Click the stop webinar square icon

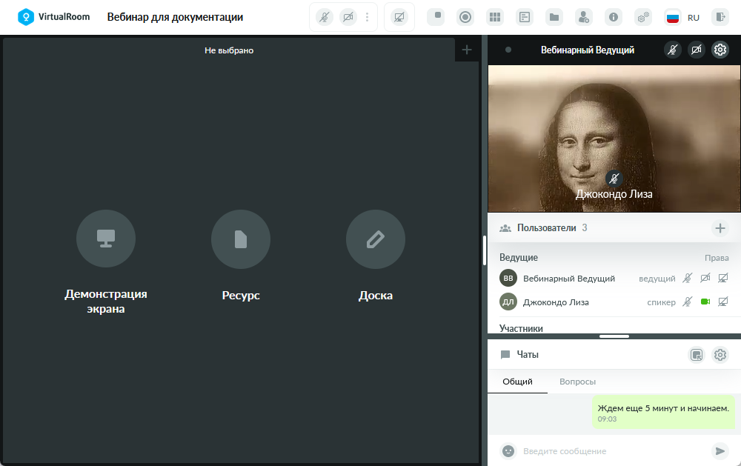436,17
